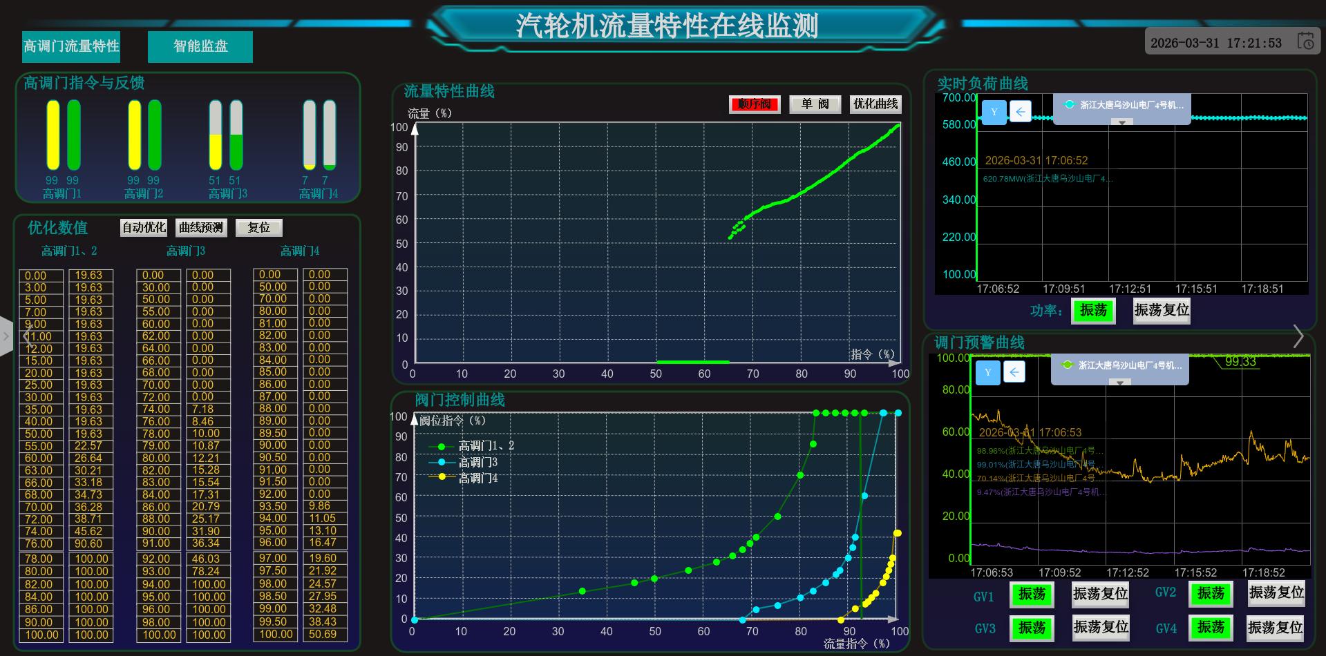Click the left chevron arrow over the 优化数值 table

27,336
